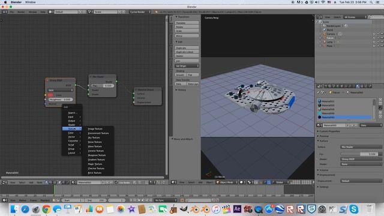Click the Fac slider on Mix Shader node
The height and width of the screenshot is (216, 384).
pos(103,86)
